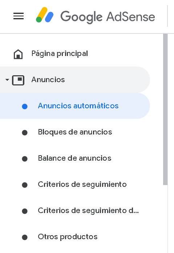Viewport: 174px width, 253px height.
Task: Open Anuncios automáticos
Action: (x=78, y=106)
